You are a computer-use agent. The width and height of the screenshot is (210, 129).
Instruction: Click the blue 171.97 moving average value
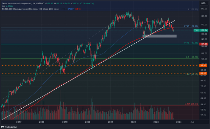click(x=71, y=9)
